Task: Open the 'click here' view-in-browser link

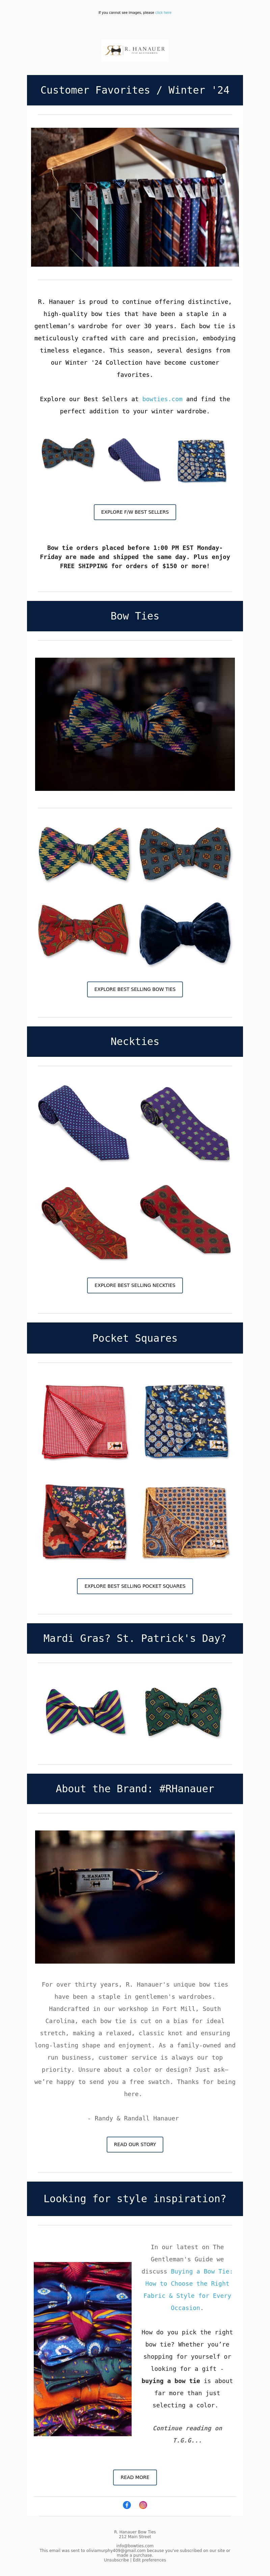Action: (163, 13)
